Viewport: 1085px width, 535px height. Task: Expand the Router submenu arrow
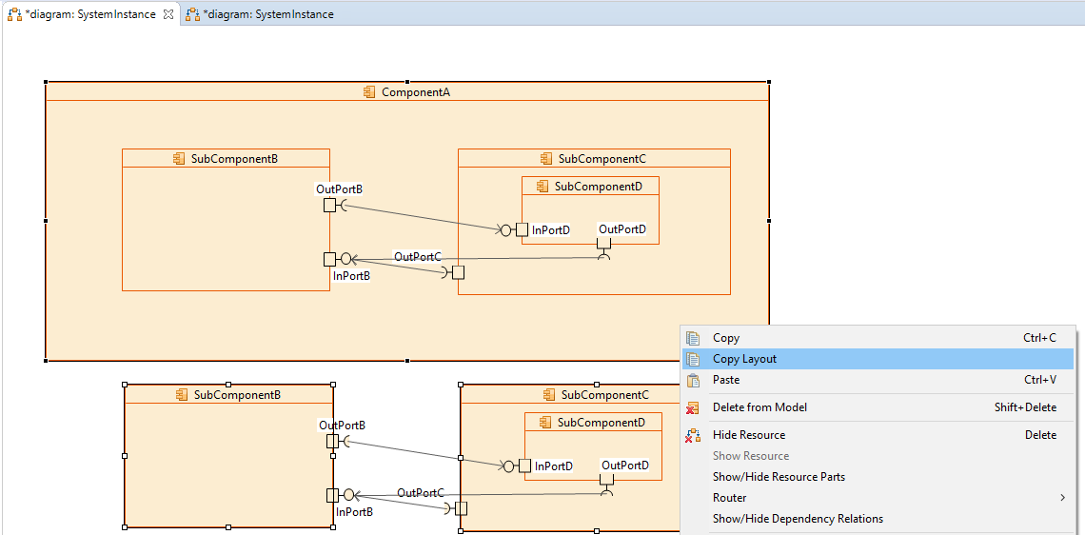coord(1062,498)
